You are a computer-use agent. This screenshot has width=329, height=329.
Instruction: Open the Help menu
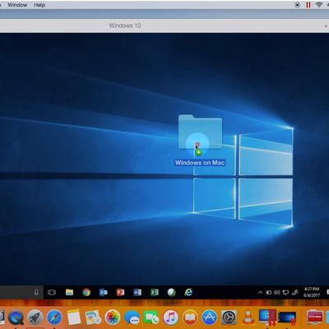pos(39,5)
